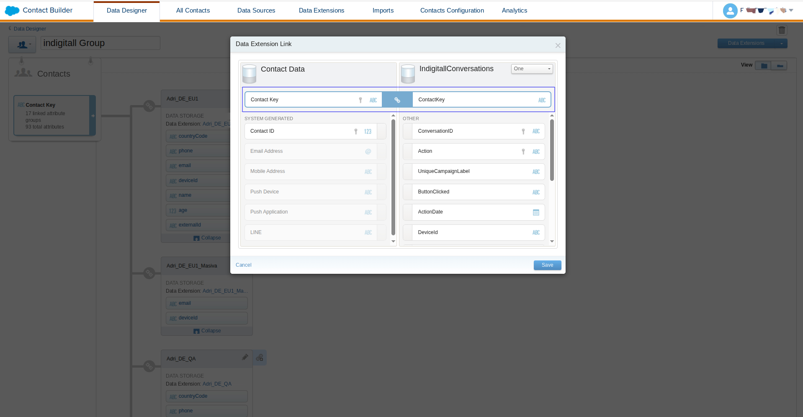Go to the Analytics tab
Screen dimensions: 803x417
515,10
